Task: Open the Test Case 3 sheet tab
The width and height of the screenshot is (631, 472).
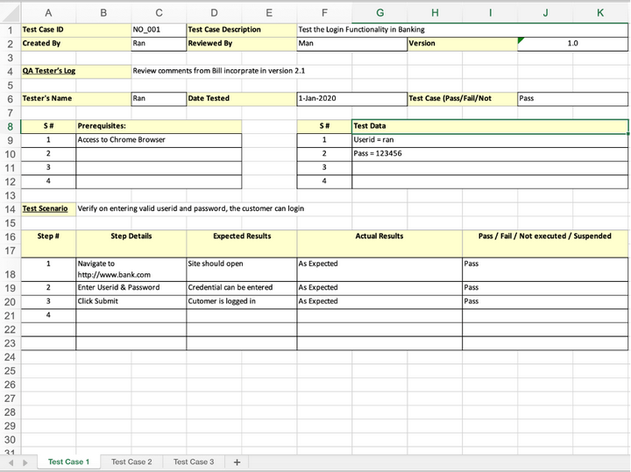Action: pyautogui.click(x=194, y=461)
